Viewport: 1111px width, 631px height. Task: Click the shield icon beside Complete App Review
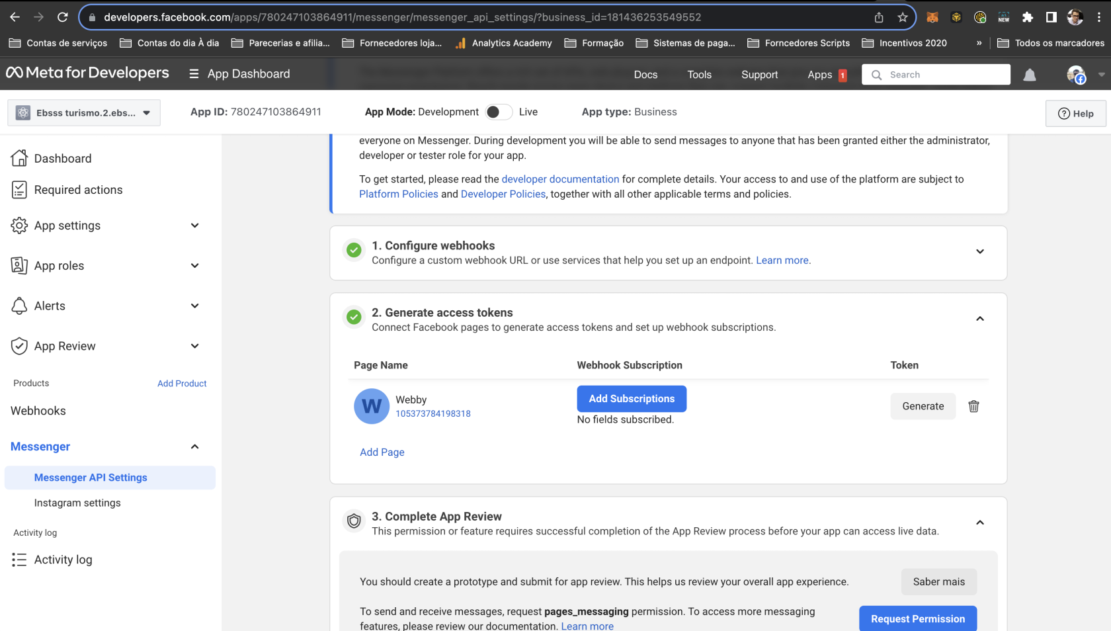354,521
